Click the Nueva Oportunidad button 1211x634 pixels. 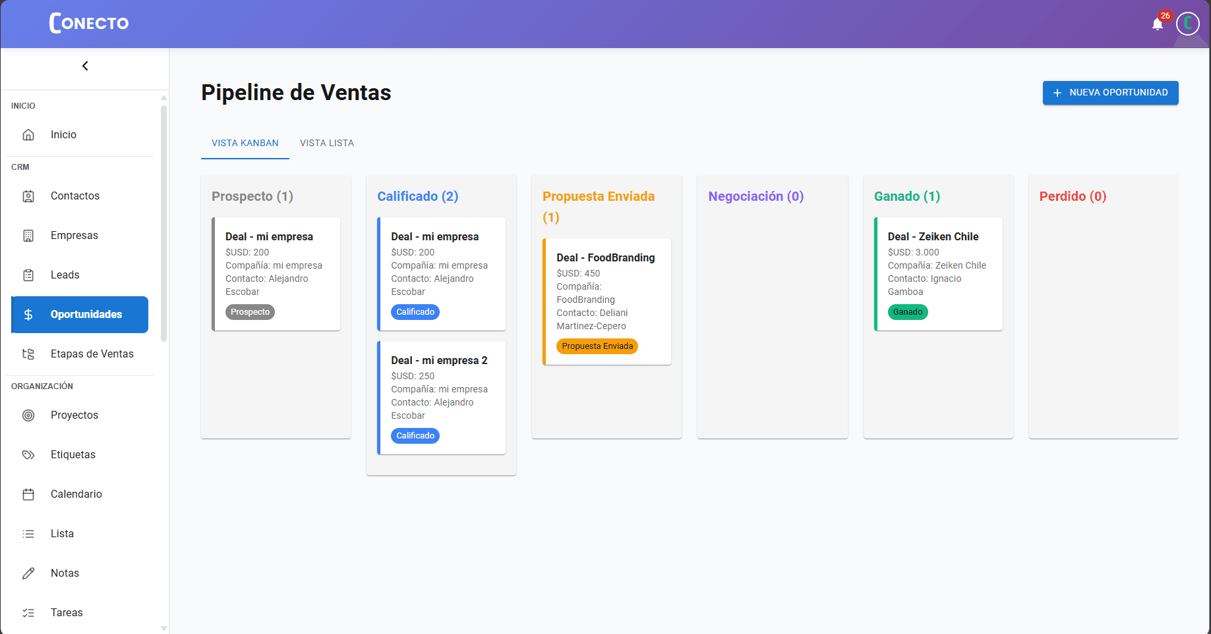(1110, 93)
